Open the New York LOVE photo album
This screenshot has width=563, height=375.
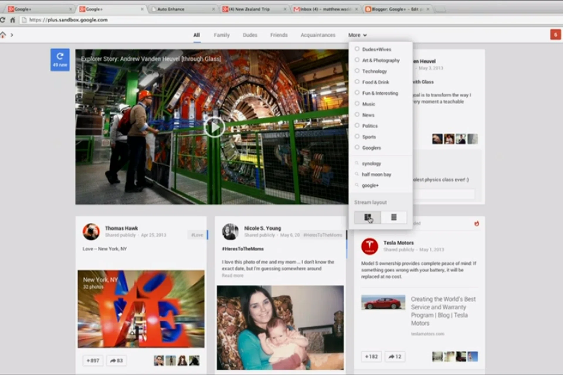(x=141, y=309)
